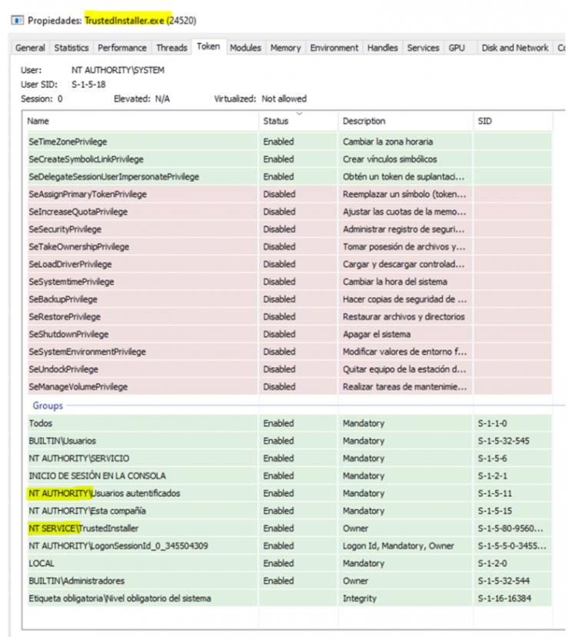Select the SeShutdownPrivilege row

290,334
